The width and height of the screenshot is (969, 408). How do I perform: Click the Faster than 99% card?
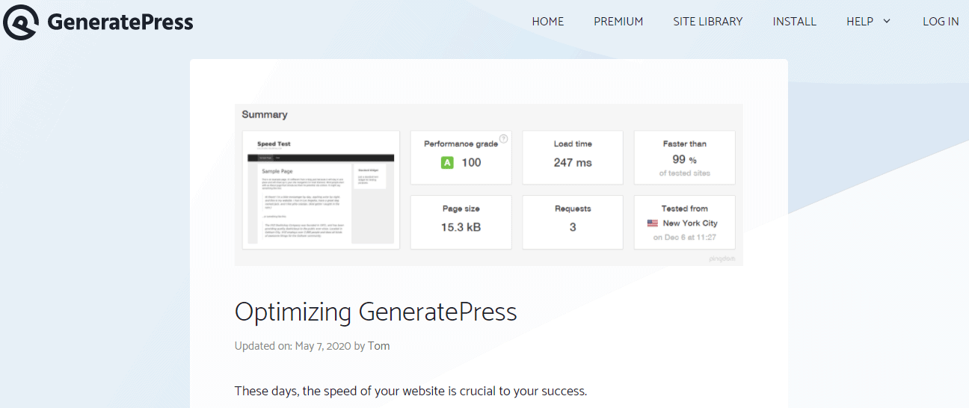[684, 157]
